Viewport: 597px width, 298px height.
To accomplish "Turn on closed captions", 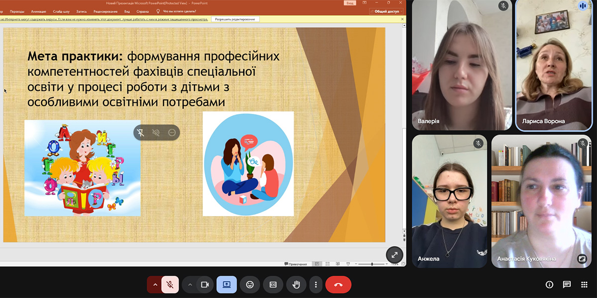I will (x=273, y=285).
